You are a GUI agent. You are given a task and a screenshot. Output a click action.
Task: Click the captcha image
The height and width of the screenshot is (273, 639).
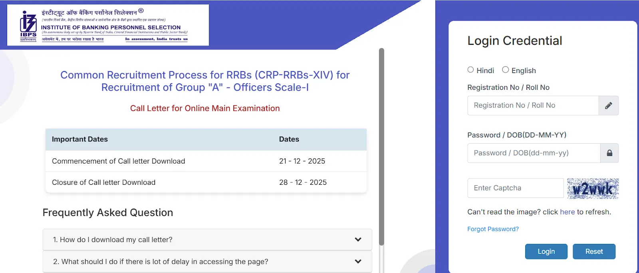[593, 188]
